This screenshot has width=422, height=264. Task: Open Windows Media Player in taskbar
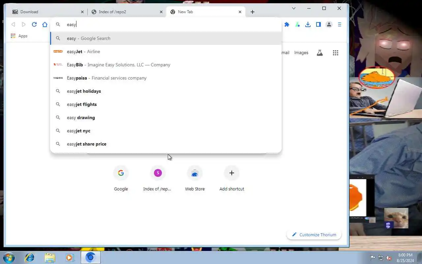tap(70, 257)
